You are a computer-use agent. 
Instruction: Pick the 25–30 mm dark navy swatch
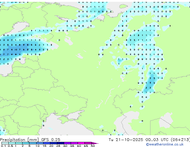(61, 143)
